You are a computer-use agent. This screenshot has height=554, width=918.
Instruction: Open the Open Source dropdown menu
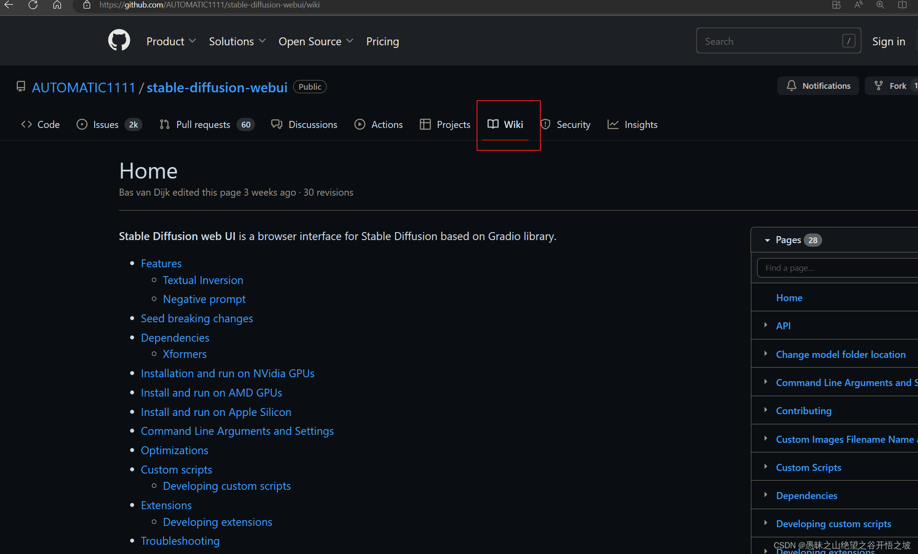point(316,41)
